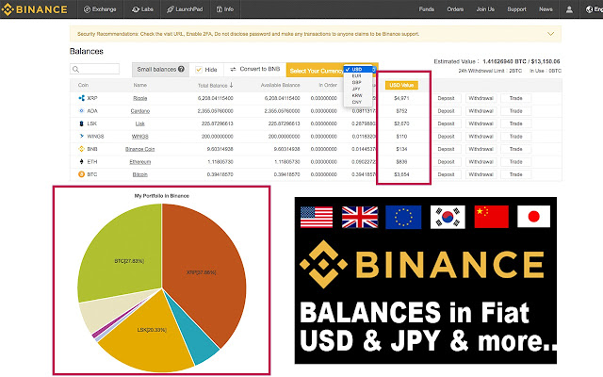
Task: Click Convert to BNB
Action: coord(260,69)
